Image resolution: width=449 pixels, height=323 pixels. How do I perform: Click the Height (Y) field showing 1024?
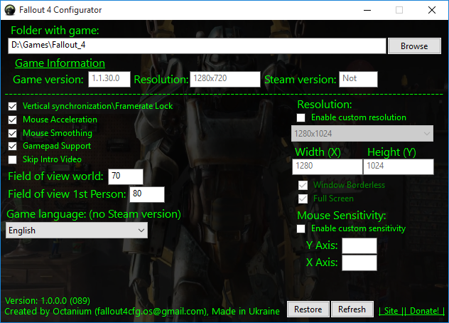(x=399, y=166)
